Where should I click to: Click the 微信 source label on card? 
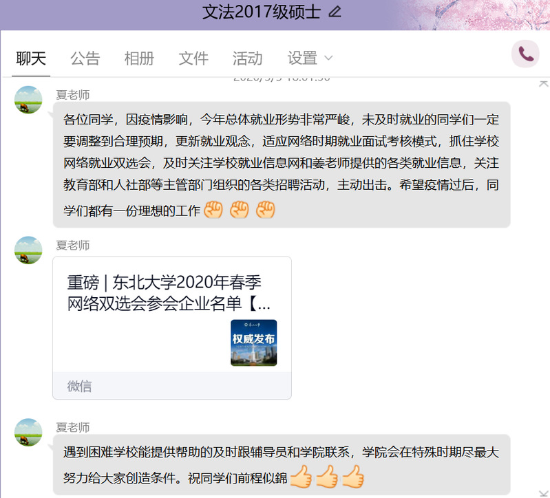[x=79, y=386]
